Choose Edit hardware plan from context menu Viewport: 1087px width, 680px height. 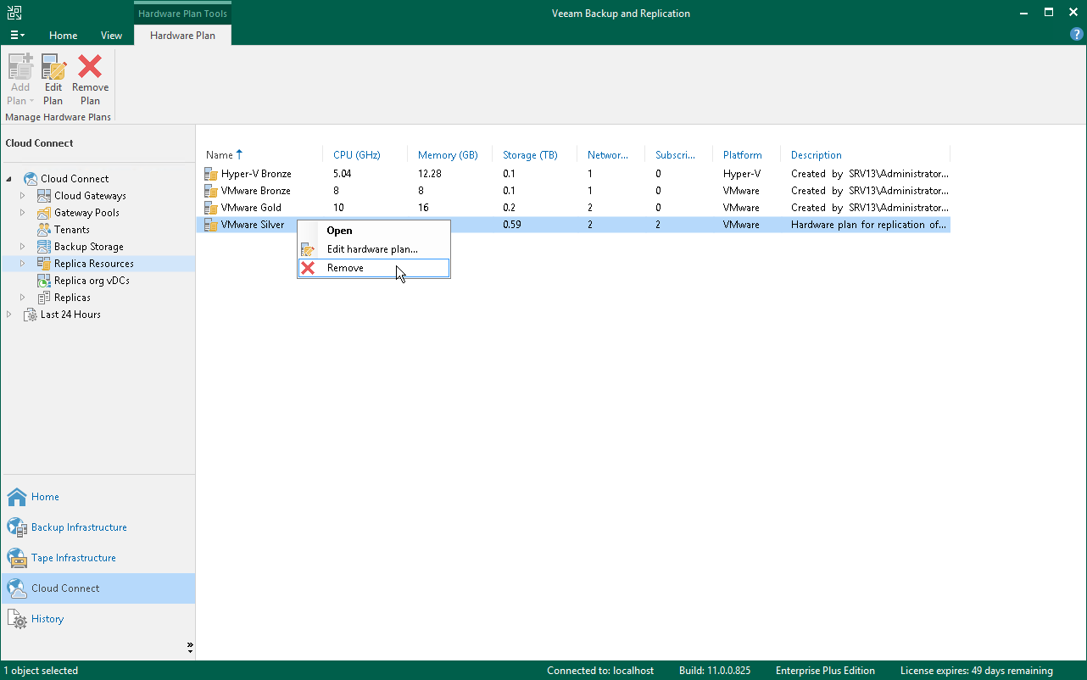(x=374, y=249)
